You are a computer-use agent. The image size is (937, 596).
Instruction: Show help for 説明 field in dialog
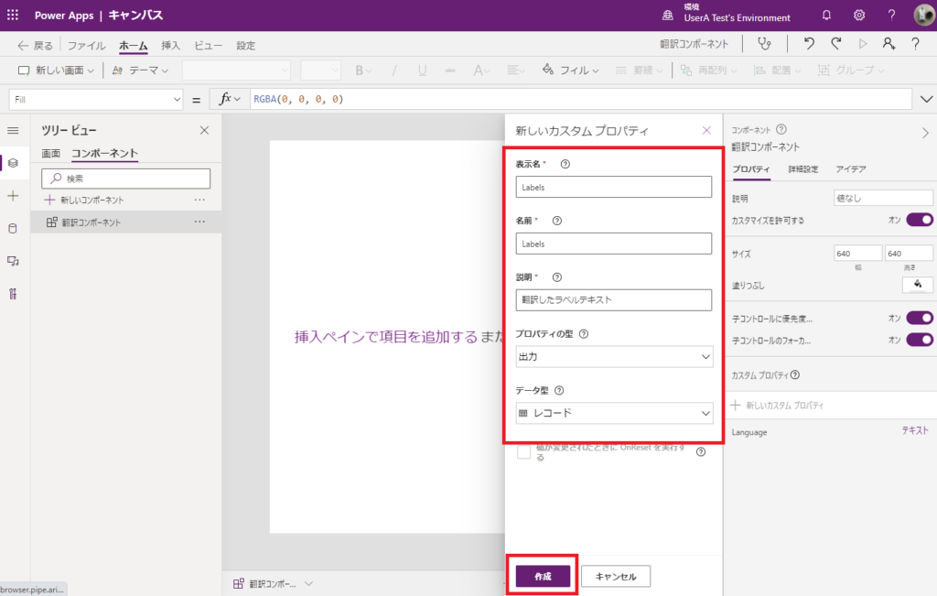coord(557,277)
